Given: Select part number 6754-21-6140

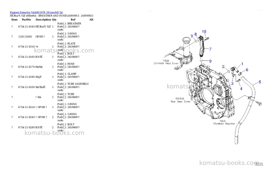Looking at the screenshot, I should click(x=26, y=27).
